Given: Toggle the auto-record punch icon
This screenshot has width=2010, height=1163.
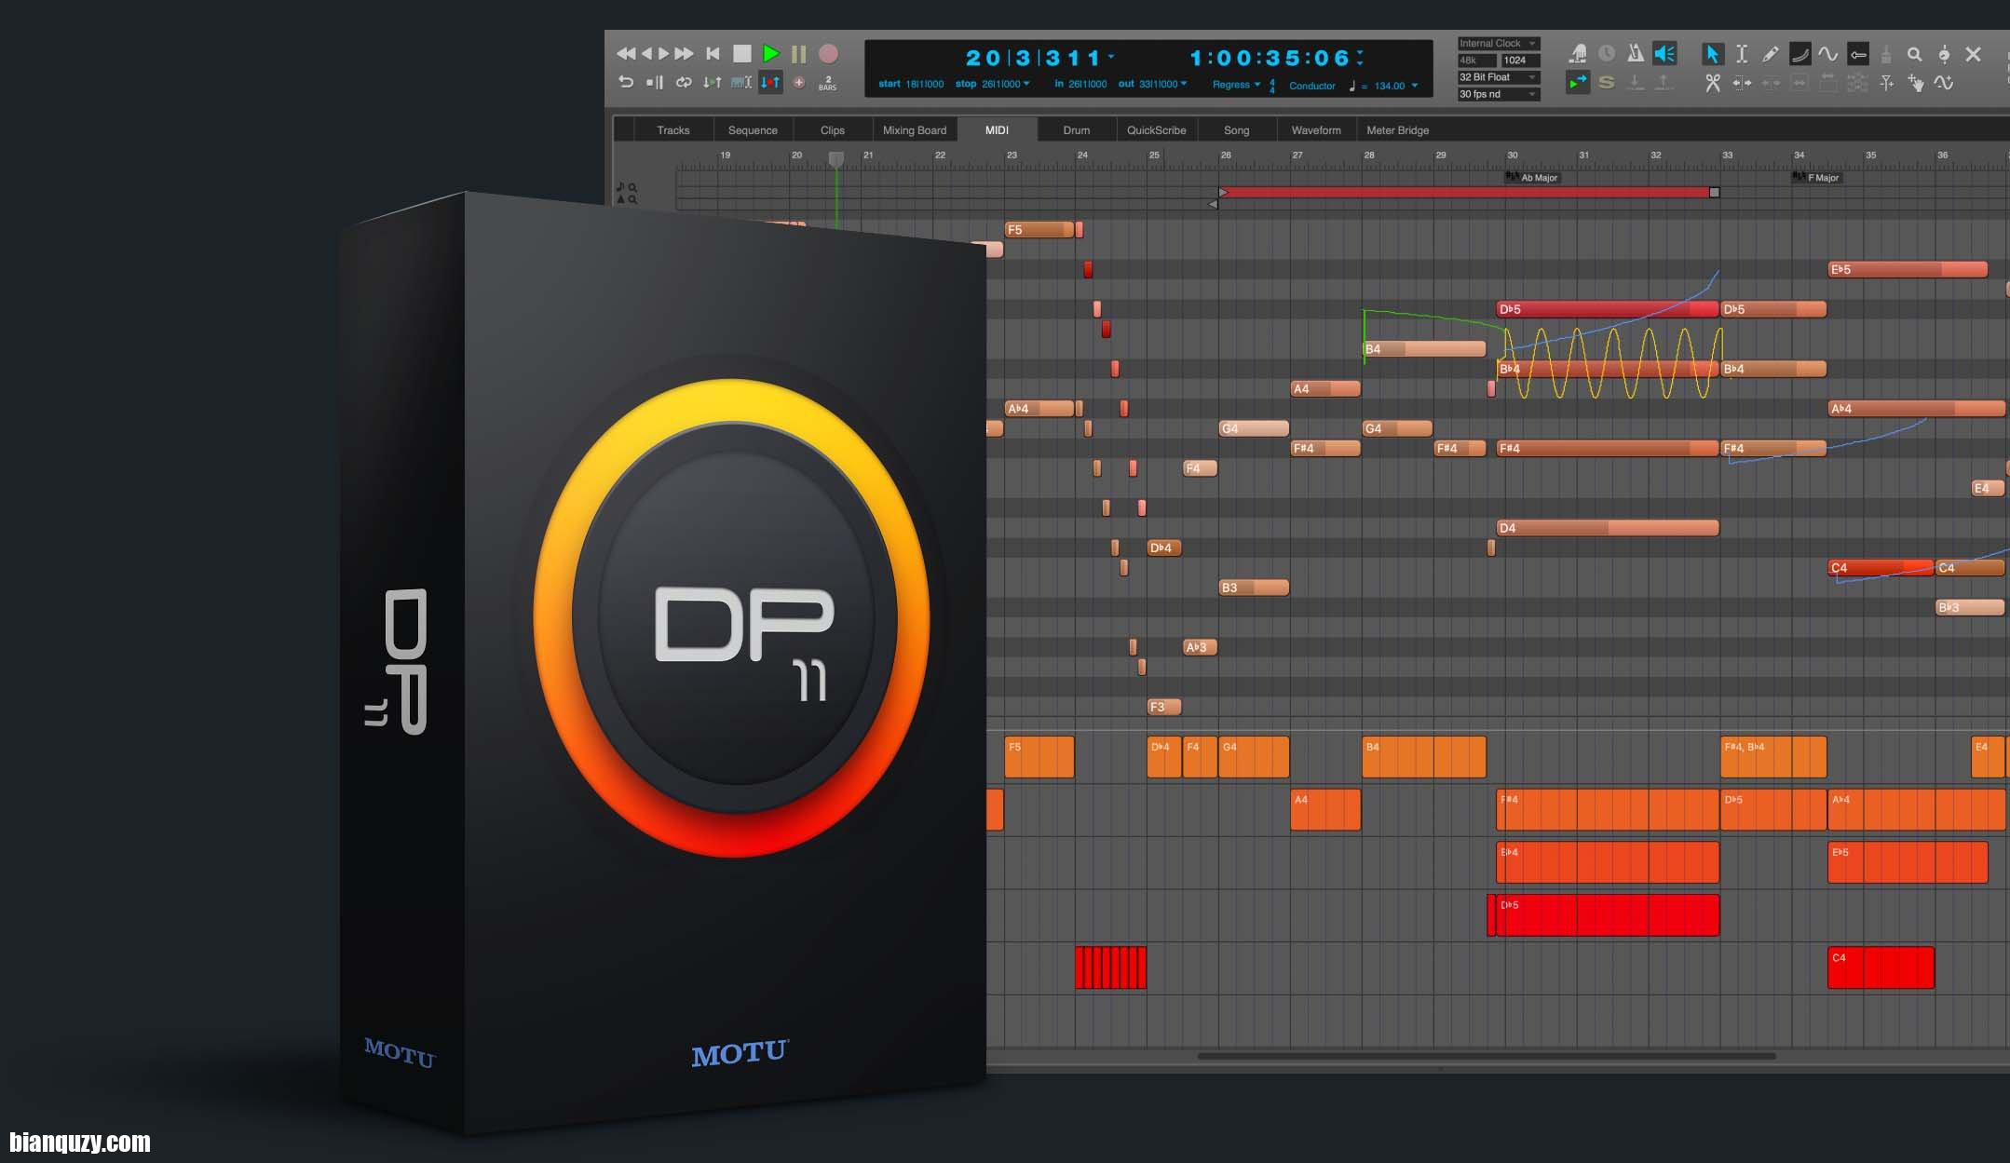Looking at the screenshot, I should 770,83.
